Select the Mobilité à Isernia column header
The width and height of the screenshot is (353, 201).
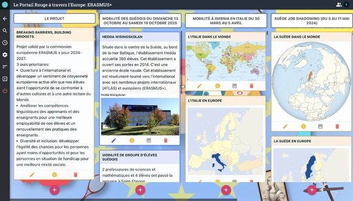(226, 20)
